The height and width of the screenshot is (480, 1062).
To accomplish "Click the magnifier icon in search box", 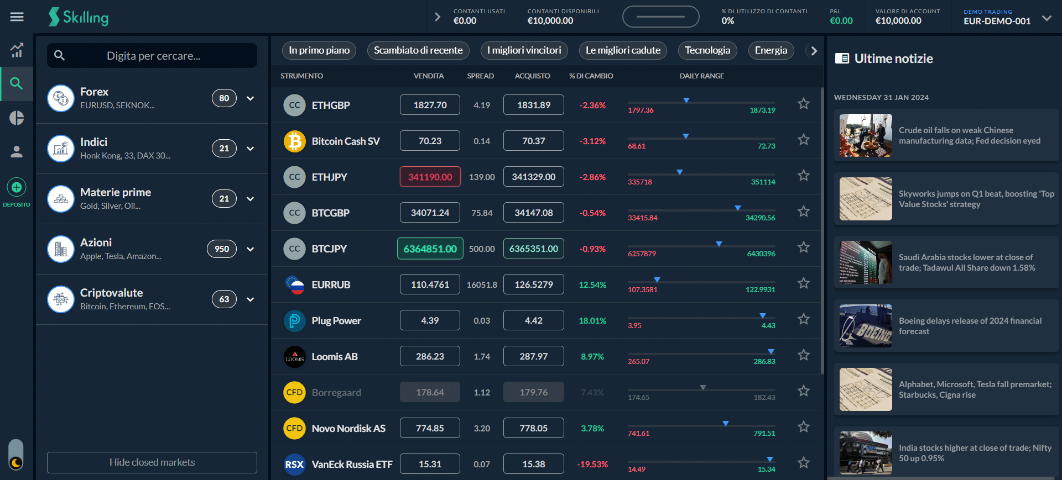I will 60,55.
